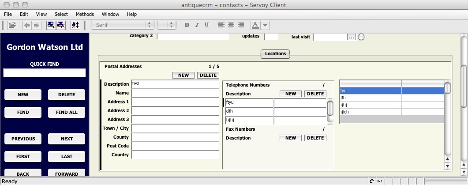Image resolution: width=468 pixels, height=185 pixels.
Task: Toggle underline formatting
Action: 206,25
